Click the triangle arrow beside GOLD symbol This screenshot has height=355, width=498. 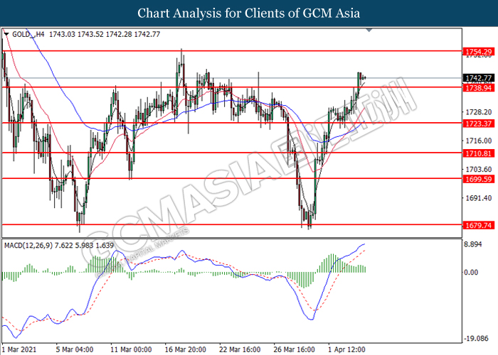[6, 34]
